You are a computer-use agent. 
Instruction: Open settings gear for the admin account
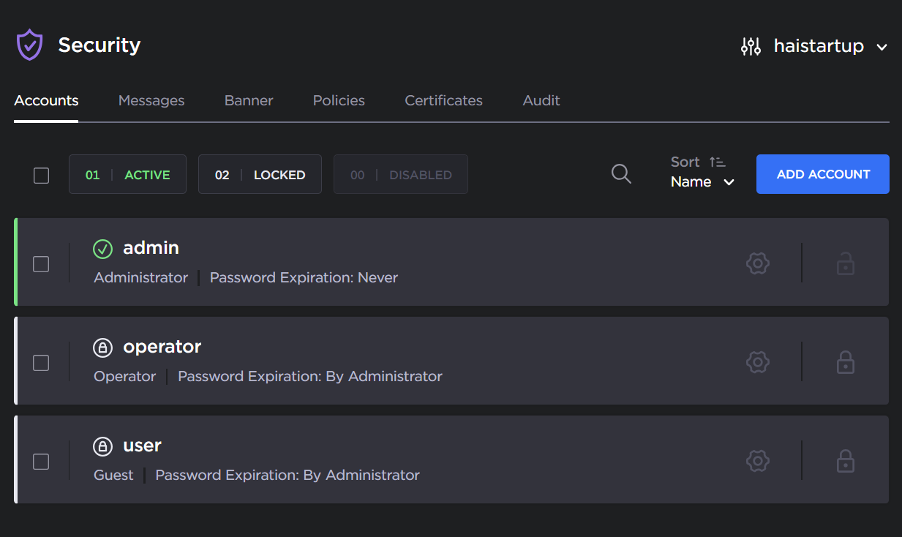(x=757, y=263)
